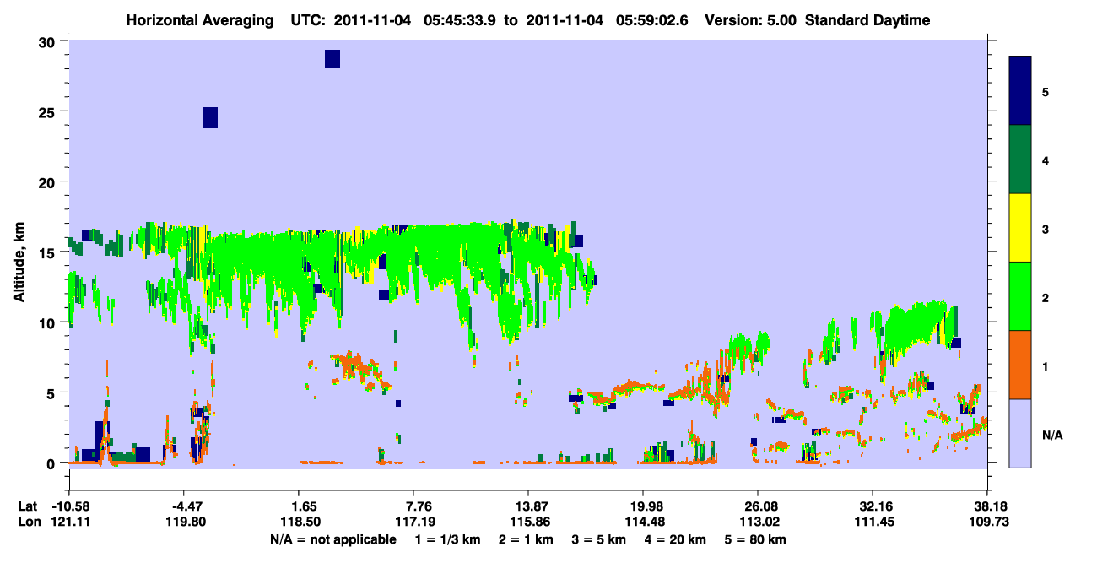Click the dark blue colorbar segment labeled 5

(1020, 91)
